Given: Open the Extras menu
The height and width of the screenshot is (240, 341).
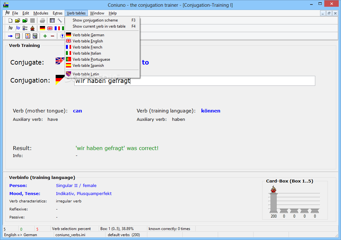Looking at the screenshot, I should pyautogui.click(x=57, y=13).
